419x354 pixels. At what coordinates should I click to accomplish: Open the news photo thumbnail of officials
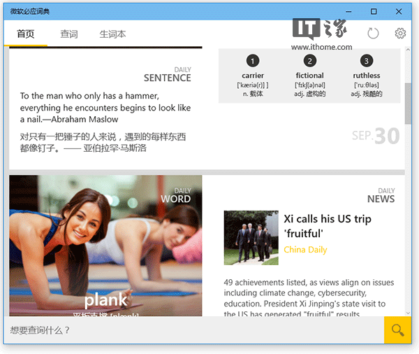pyautogui.click(x=251, y=238)
